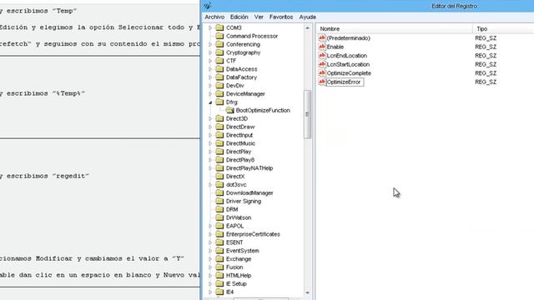534x300 pixels.
Task: Click the OptimizeComplete string value icon
Action: pos(322,73)
